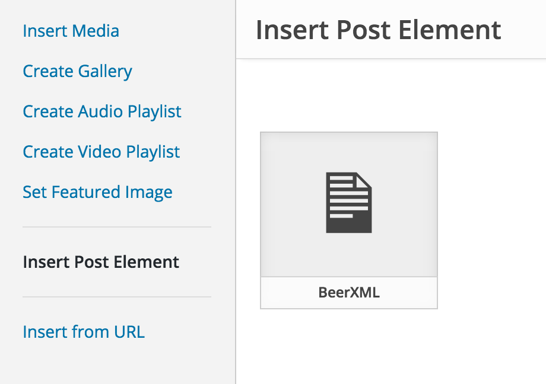Click the BeerXML document icon
This screenshot has width=546, height=384.
(x=349, y=203)
